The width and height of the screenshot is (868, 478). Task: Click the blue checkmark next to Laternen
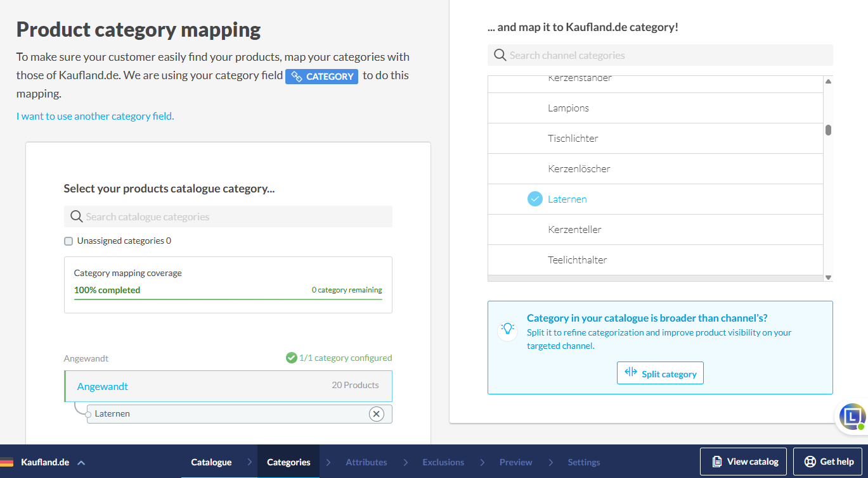pyautogui.click(x=535, y=199)
